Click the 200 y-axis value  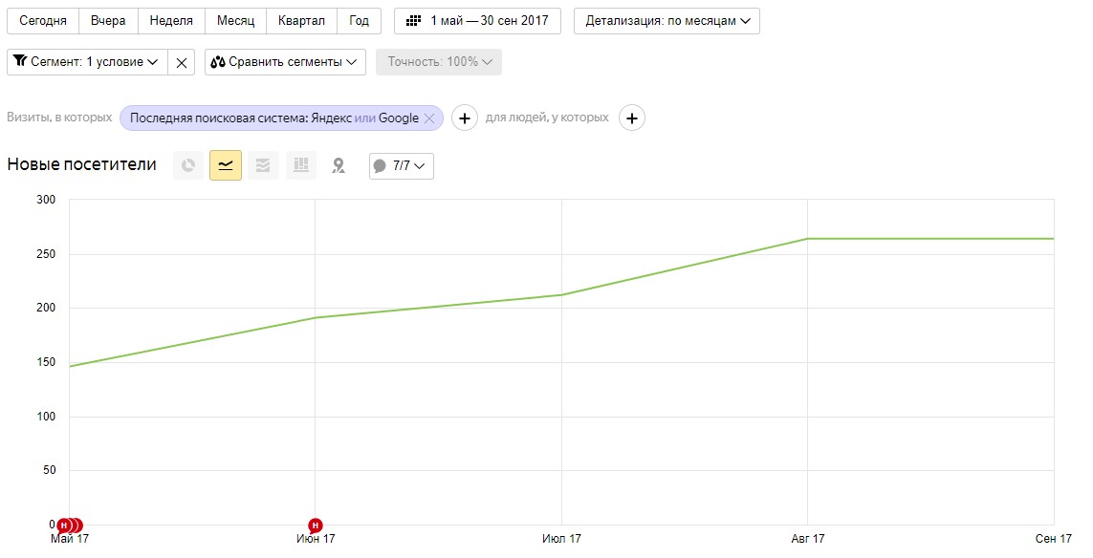[x=46, y=308]
